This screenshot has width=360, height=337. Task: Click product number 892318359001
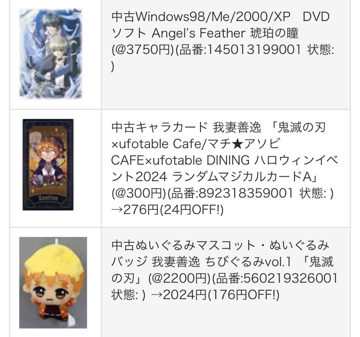pyautogui.click(x=246, y=193)
